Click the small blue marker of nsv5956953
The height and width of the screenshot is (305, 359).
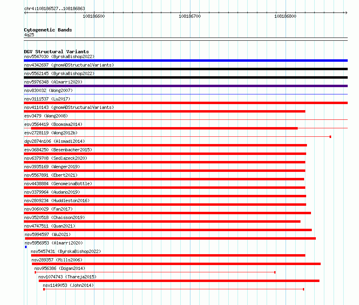pyautogui.click(x=26, y=247)
